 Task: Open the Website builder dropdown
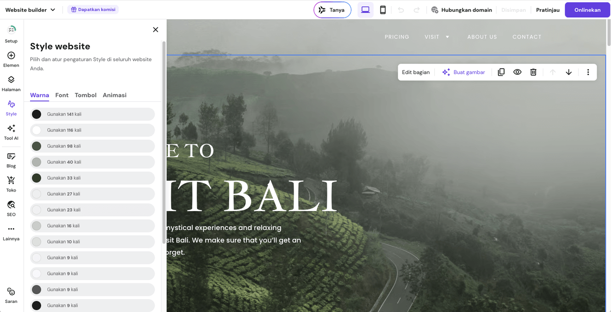[30, 9]
